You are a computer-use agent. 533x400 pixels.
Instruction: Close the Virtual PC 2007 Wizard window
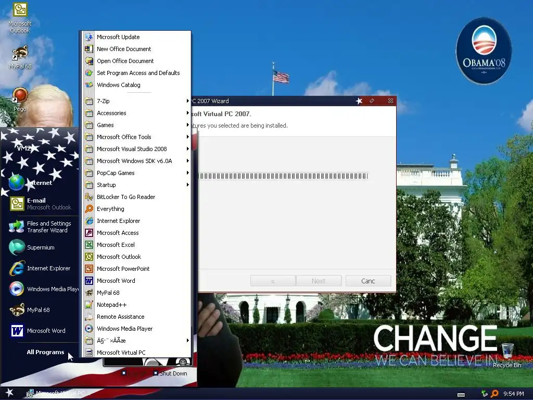pyautogui.click(x=390, y=101)
